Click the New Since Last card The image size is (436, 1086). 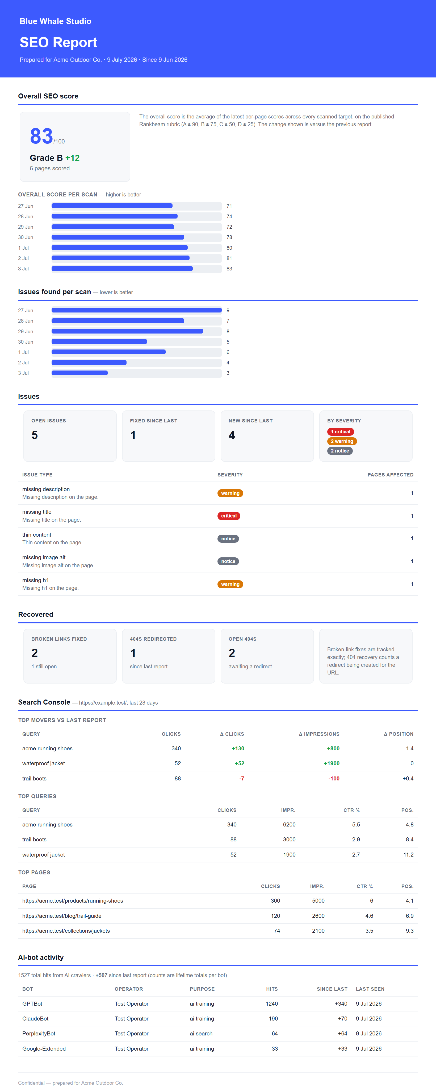pyautogui.click(x=267, y=436)
